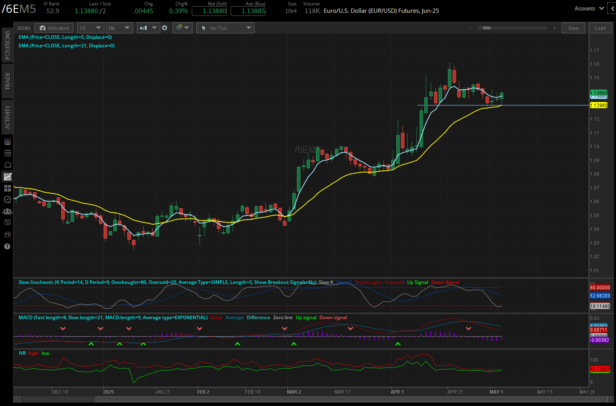The width and height of the screenshot is (616, 406).
Task: Click the IV Rank value 52.9
Action: (x=53, y=11)
